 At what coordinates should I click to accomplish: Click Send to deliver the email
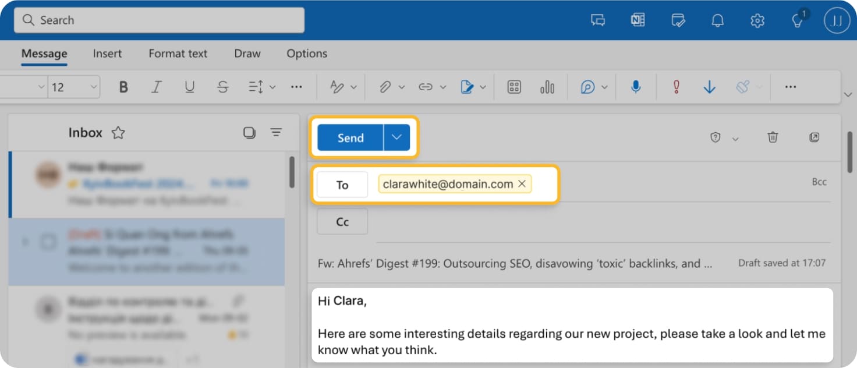click(349, 137)
